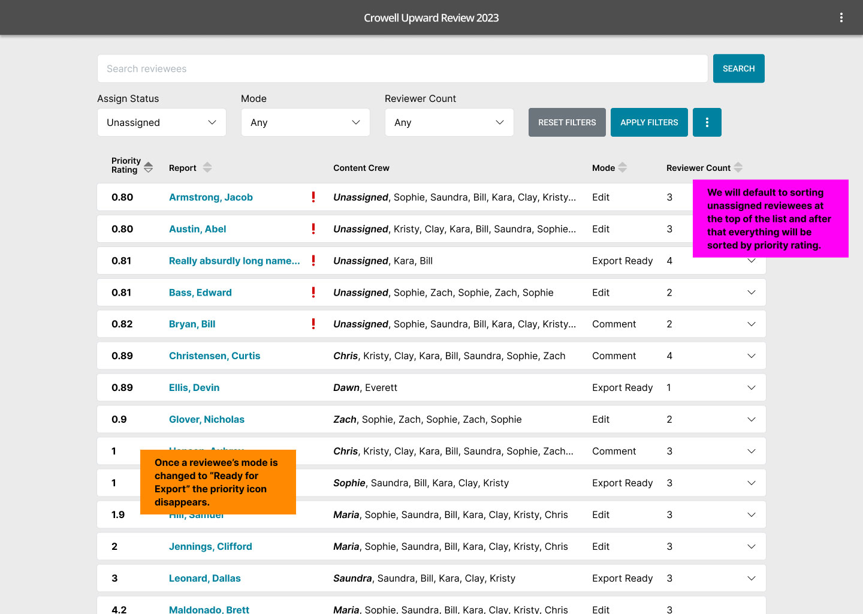This screenshot has width=863, height=614.
Task: Open Ellis, Devin report
Action: [194, 387]
